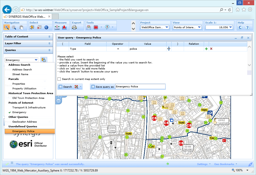The image size is (256, 175).
Task: Open the Print tool under Export
Action: coord(74,27)
